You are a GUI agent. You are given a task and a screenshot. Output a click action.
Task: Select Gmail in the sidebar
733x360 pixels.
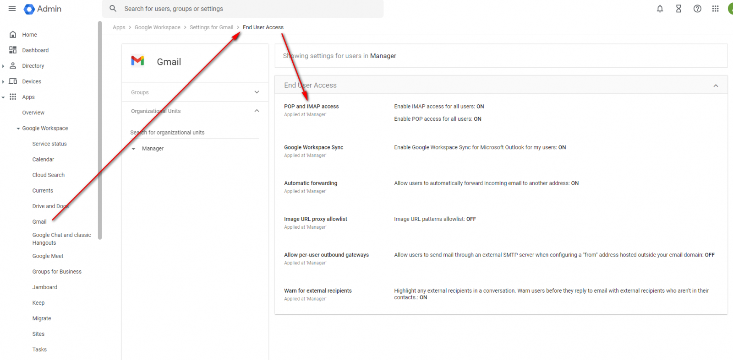pyautogui.click(x=39, y=222)
